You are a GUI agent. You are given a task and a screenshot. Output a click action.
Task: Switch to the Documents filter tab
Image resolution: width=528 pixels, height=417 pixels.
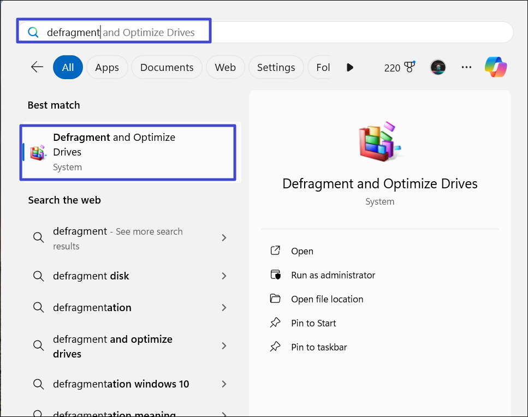click(167, 67)
